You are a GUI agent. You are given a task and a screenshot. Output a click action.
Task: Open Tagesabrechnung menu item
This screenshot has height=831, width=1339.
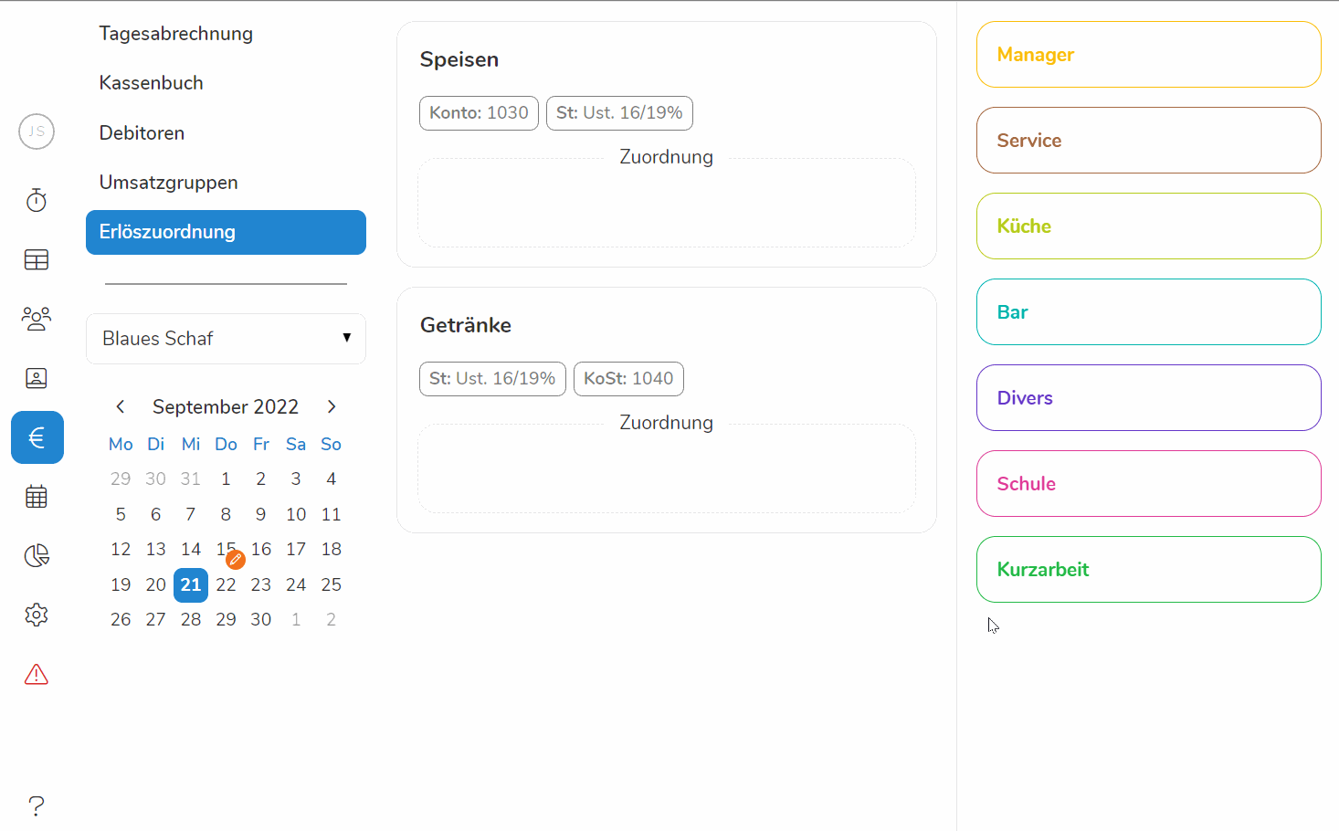point(176,34)
